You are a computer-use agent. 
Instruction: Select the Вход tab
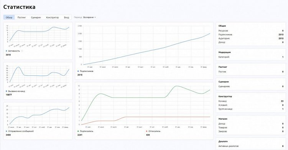point(66,17)
